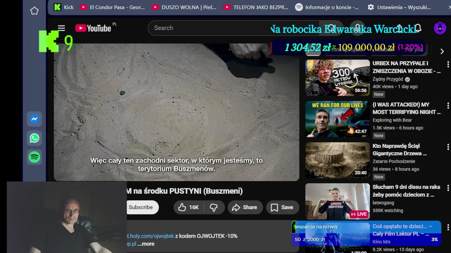
Task: Open Exploring with Bear channel
Action: pyautogui.click(x=392, y=120)
